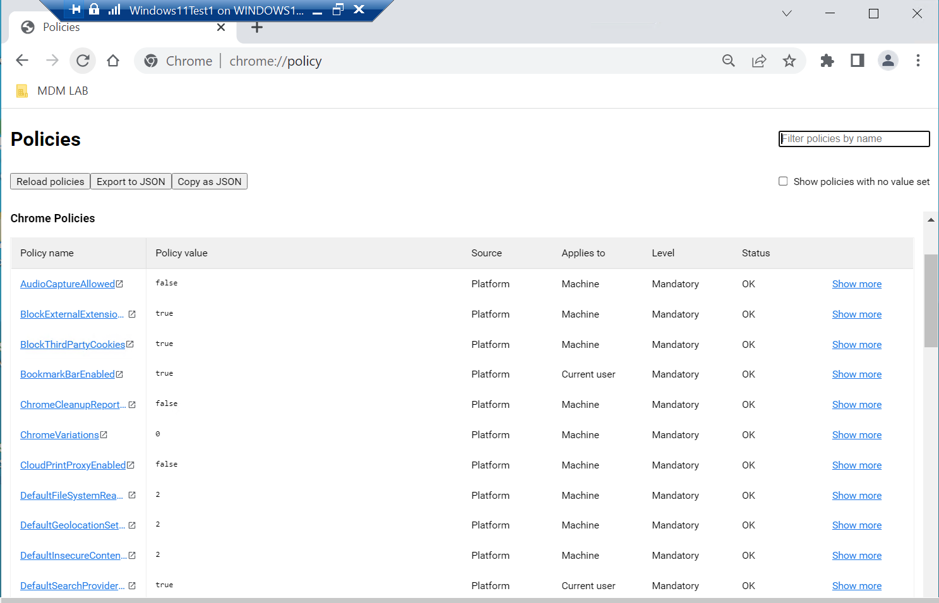
Task: Open the Home page icon
Action: (x=113, y=61)
